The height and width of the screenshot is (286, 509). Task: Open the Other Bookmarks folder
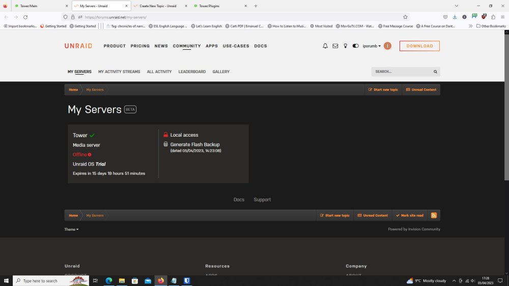pyautogui.click(x=491, y=26)
